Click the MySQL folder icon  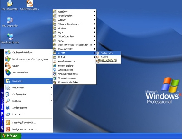pyautogui.click(x=55, y=41)
